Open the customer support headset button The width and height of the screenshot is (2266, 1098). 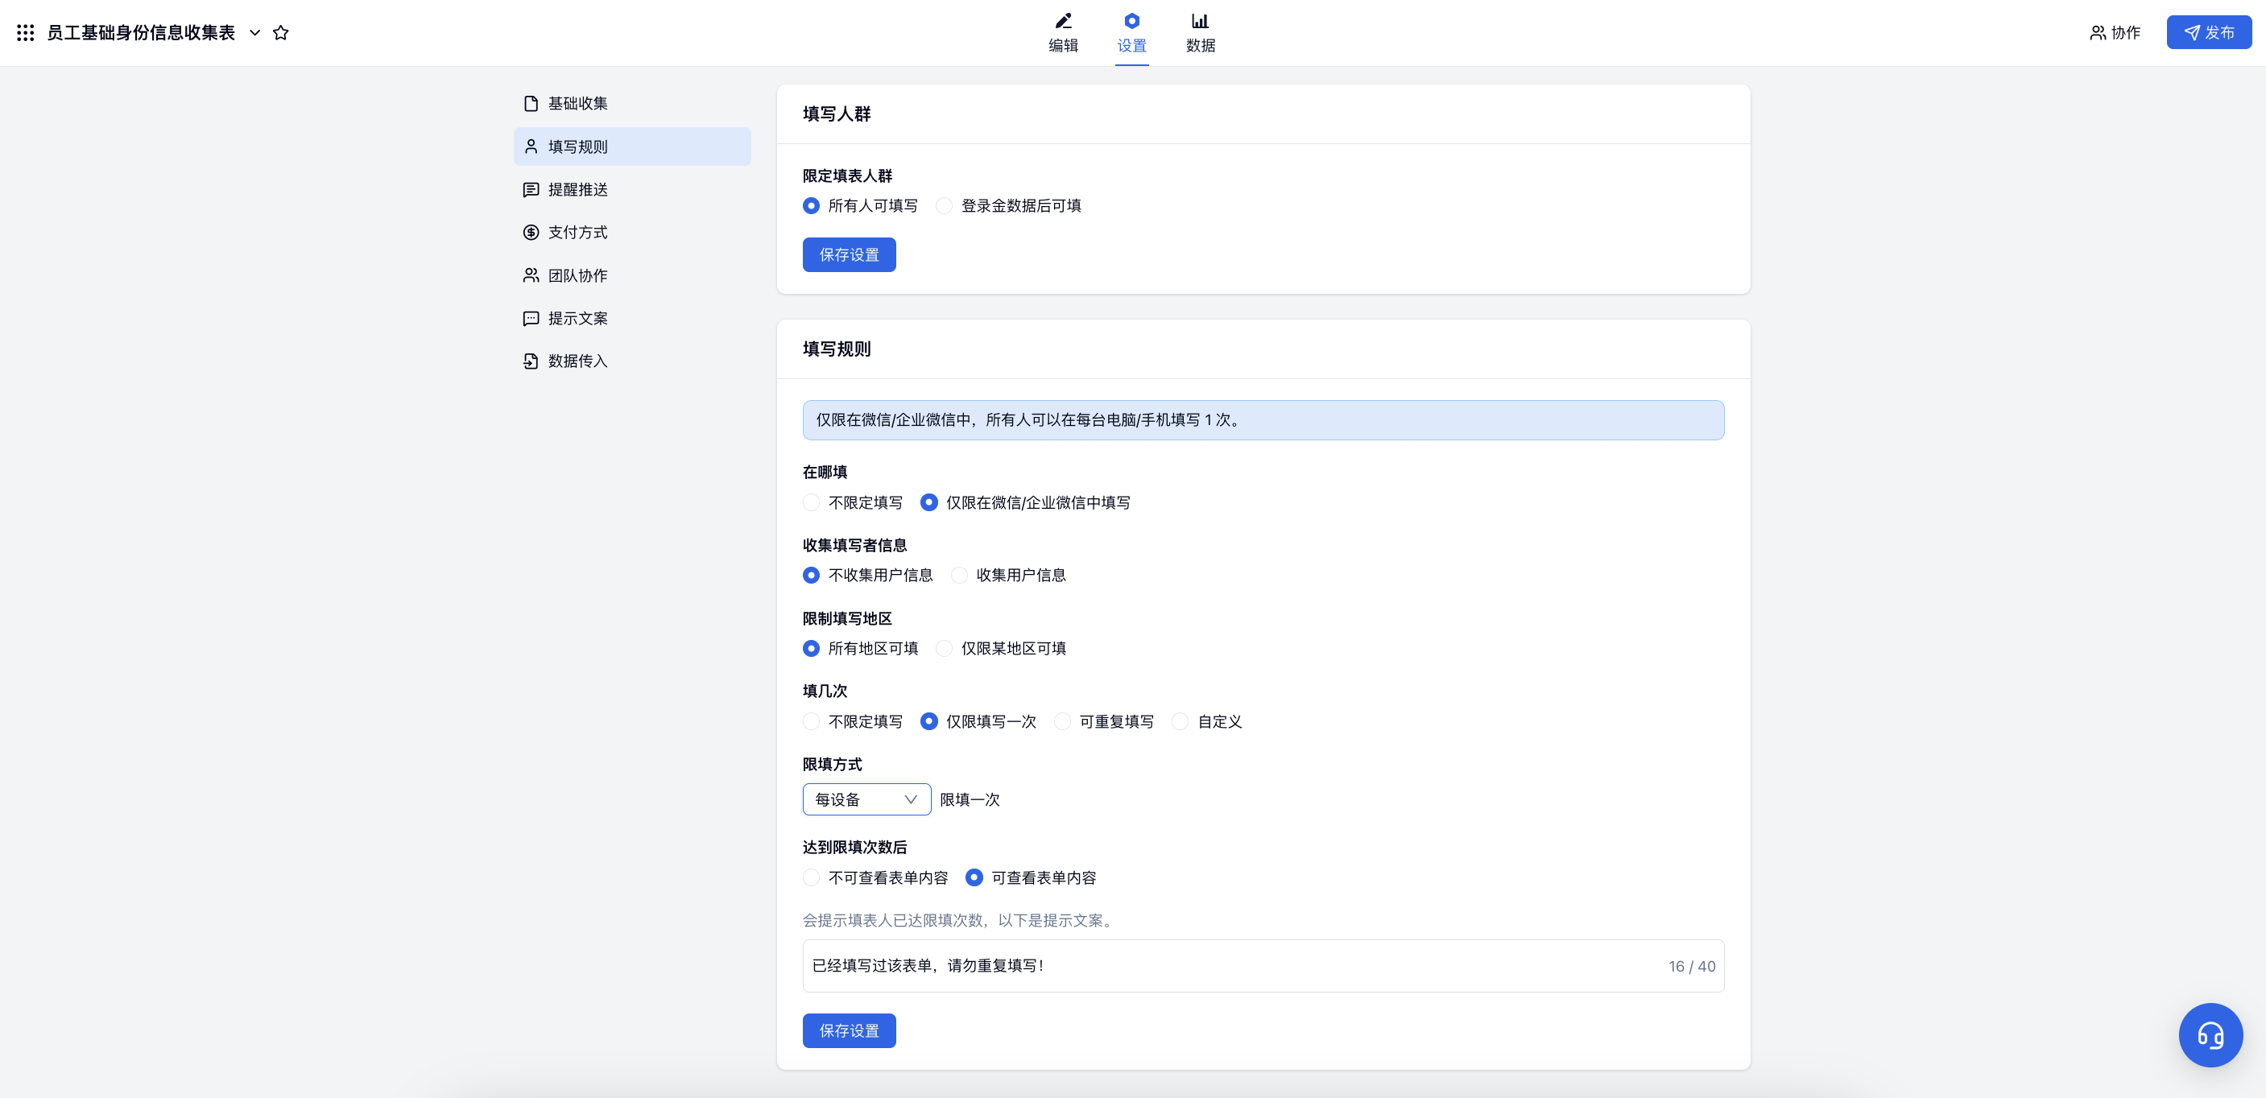tap(2210, 1035)
